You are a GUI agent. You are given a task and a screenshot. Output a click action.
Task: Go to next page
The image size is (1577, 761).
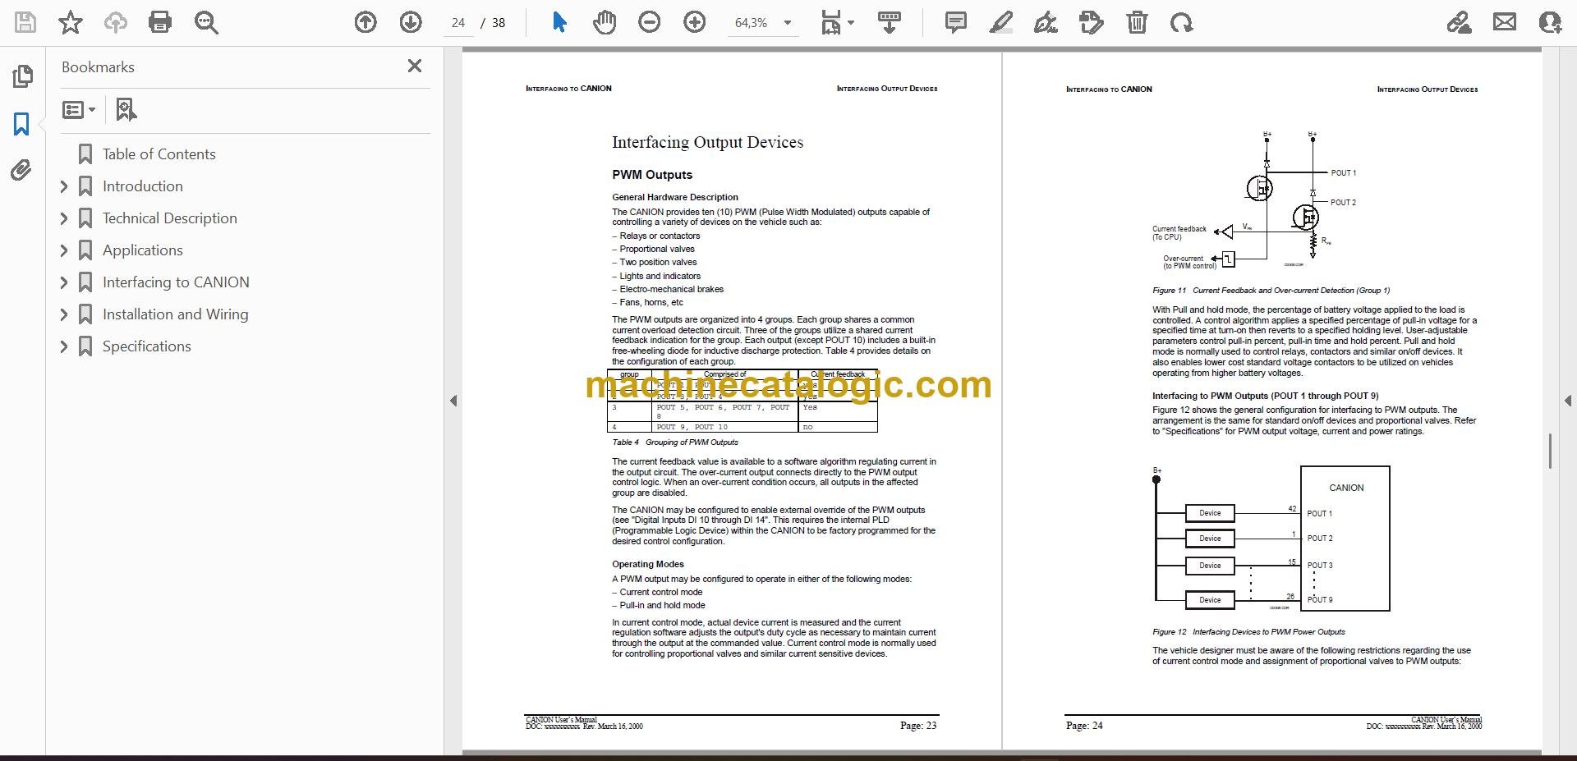point(411,22)
